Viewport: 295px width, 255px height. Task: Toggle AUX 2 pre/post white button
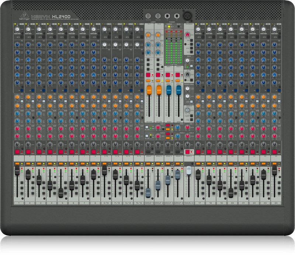(x=147, y=136)
